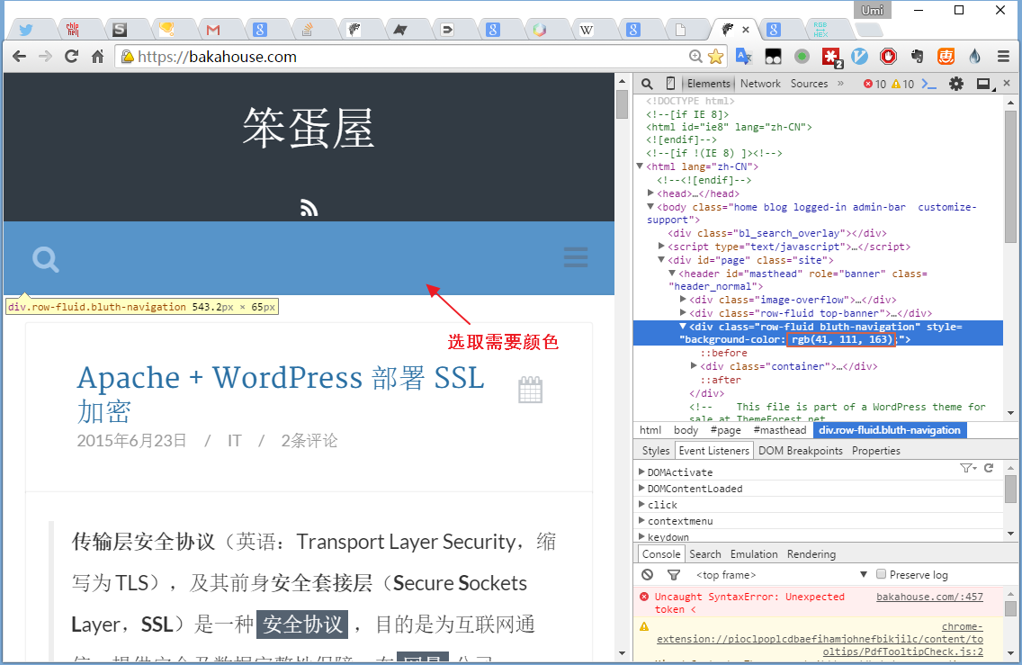This screenshot has height=665, width=1022.
Task: Click the show console drawer icon
Action: 930,84
